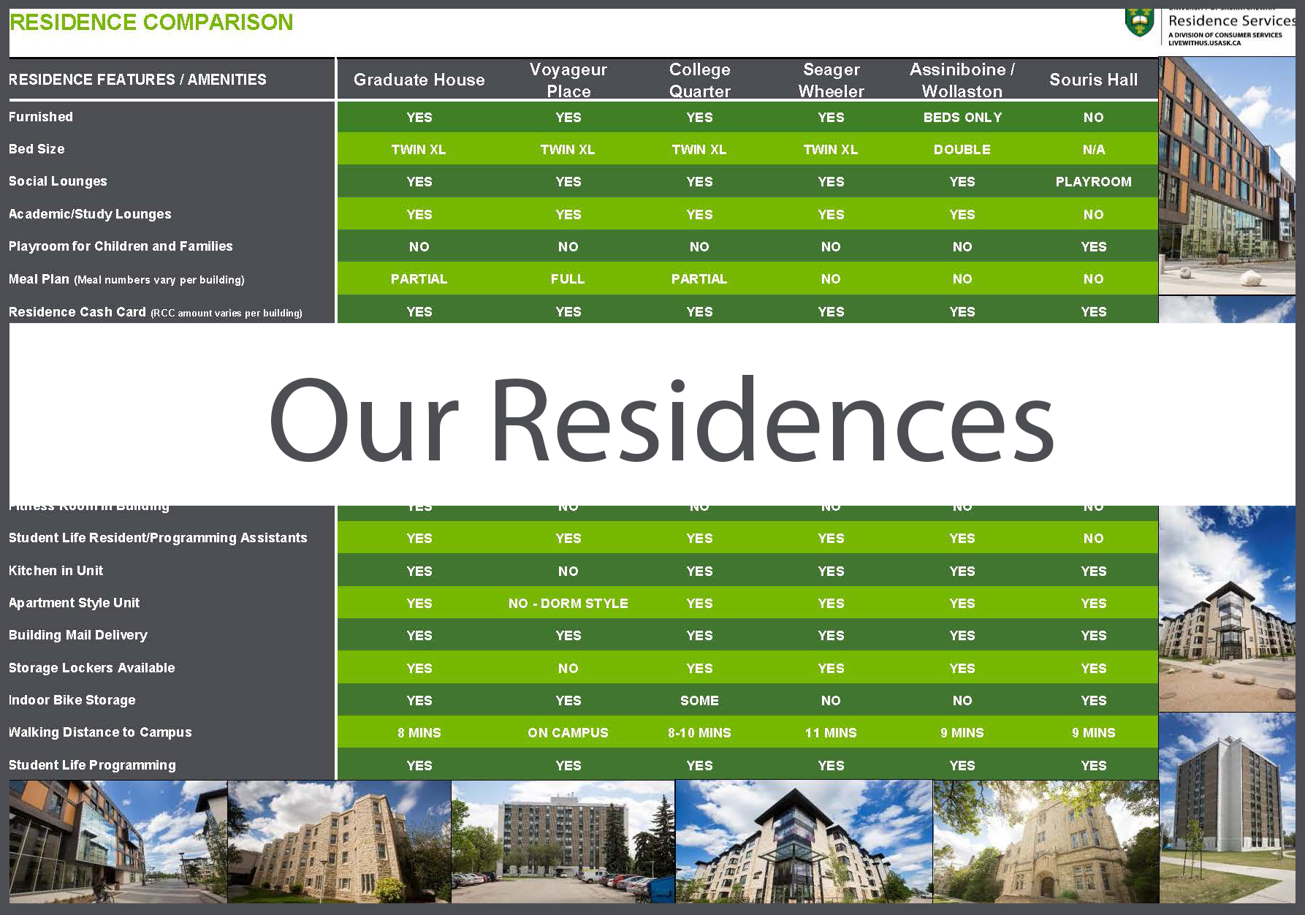1305x915 pixels.
Task: Click the College Quarter header label
Action: [x=699, y=80]
